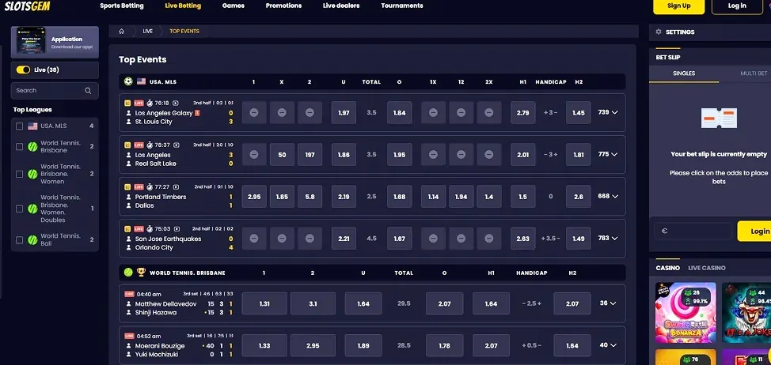Viewport: 771px width, 365px height.
Task: Open Sports Betting menu
Action: point(122,6)
